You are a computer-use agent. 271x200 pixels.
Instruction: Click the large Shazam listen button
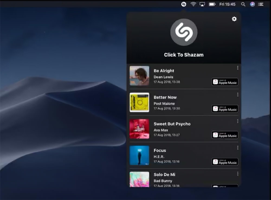[184, 32]
